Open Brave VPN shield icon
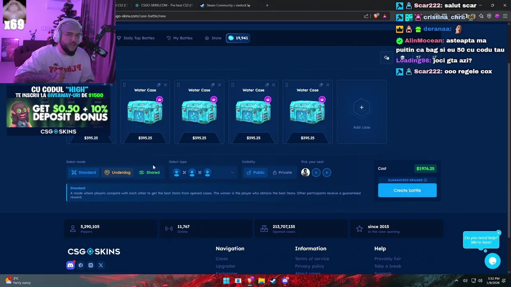This screenshot has height=287, width=511. 489,16
